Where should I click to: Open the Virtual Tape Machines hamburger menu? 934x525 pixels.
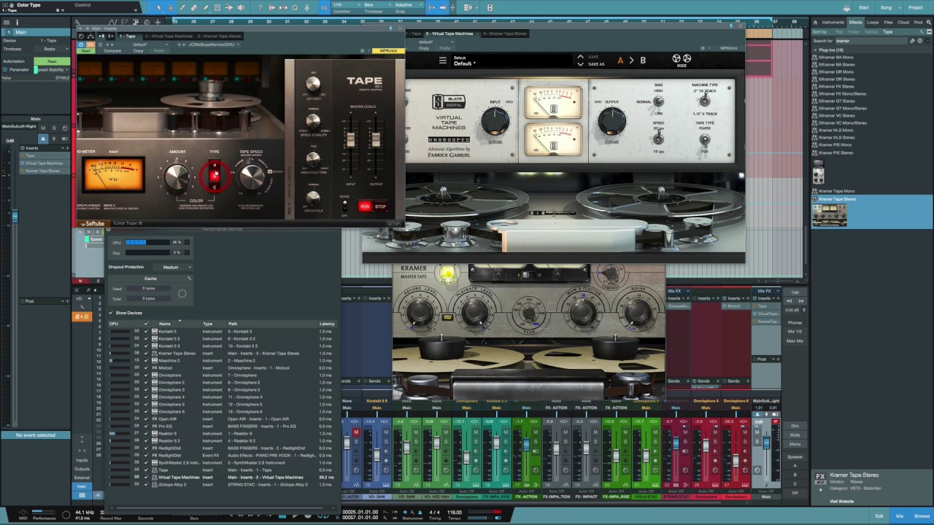(x=442, y=61)
